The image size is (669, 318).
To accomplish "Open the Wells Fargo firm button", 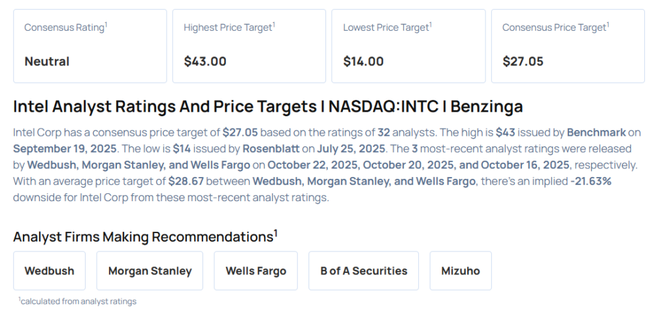I will [256, 270].
